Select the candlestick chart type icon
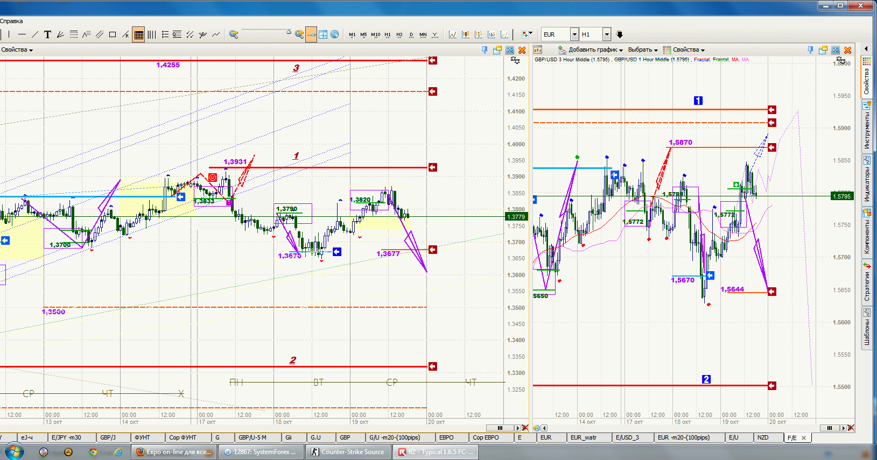877x460 pixels. click(466, 34)
